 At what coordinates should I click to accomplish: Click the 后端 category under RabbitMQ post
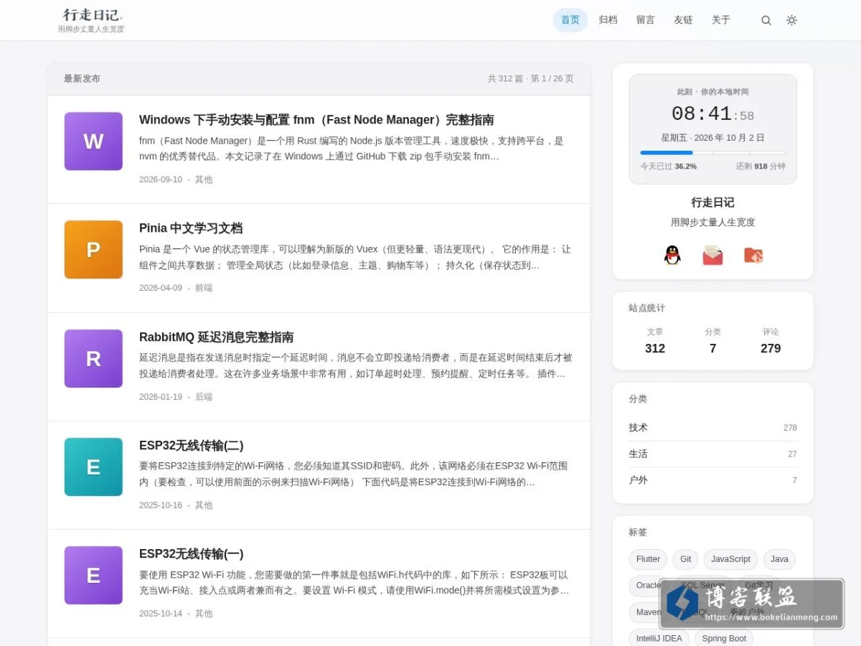pyautogui.click(x=204, y=397)
